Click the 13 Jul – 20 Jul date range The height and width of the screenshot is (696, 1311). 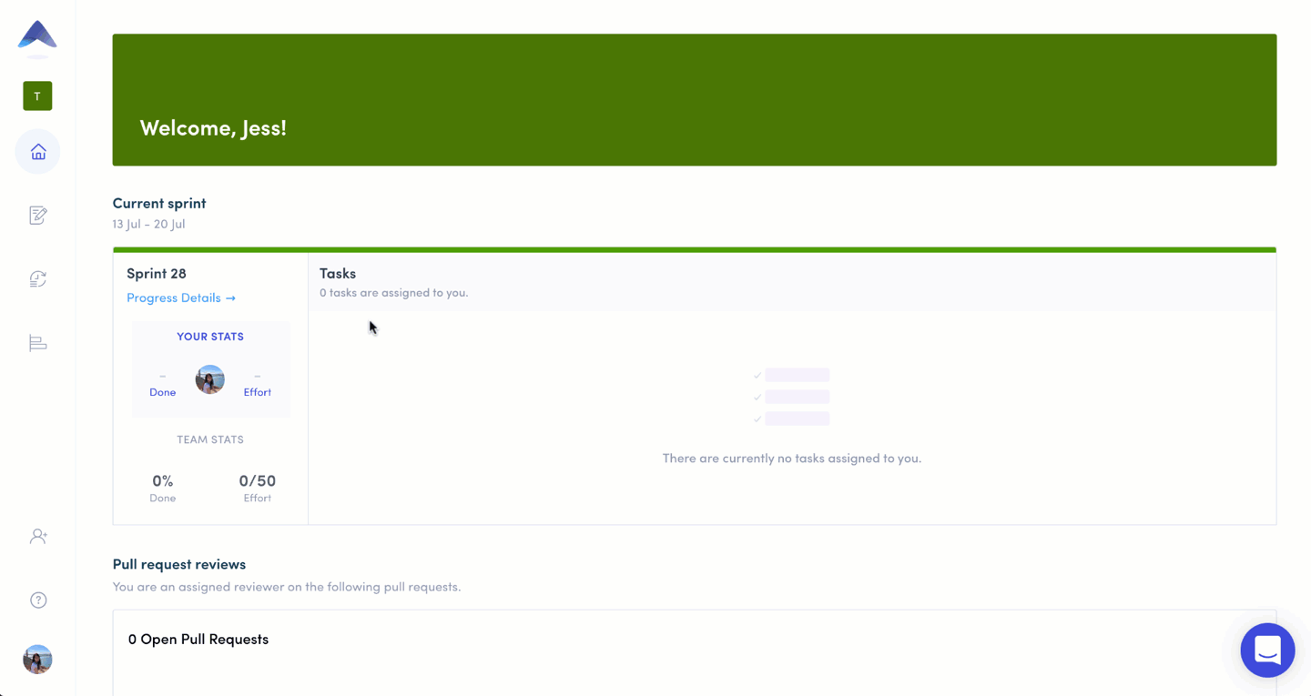[148, 224]
